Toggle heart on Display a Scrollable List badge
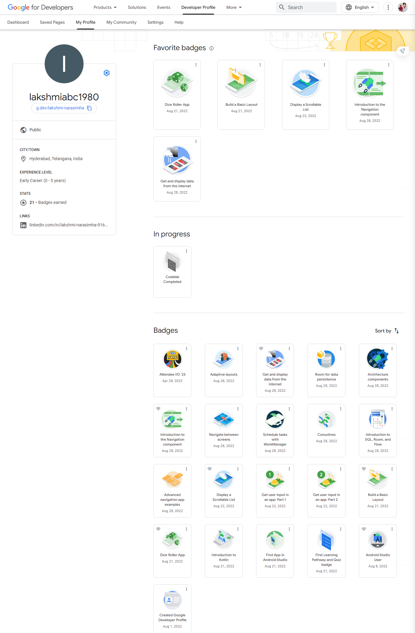The image size is (415, 633). tap(210, 469)
